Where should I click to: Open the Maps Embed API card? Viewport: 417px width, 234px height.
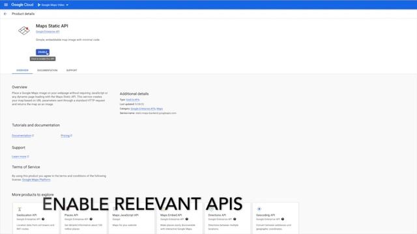click(x=180, y=218)
